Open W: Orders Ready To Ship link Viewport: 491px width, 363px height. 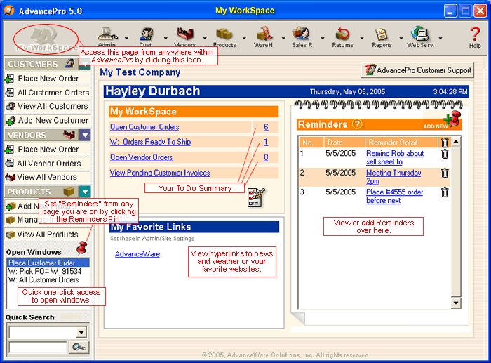tap(150, 142)
